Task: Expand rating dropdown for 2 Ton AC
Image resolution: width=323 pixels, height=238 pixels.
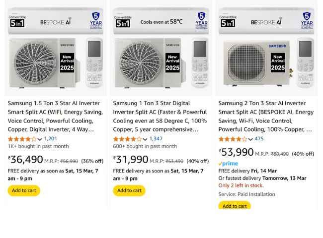Action: pos(250,139)
